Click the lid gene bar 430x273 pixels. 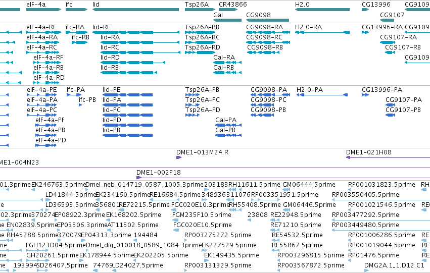click(x=136, y=10)
